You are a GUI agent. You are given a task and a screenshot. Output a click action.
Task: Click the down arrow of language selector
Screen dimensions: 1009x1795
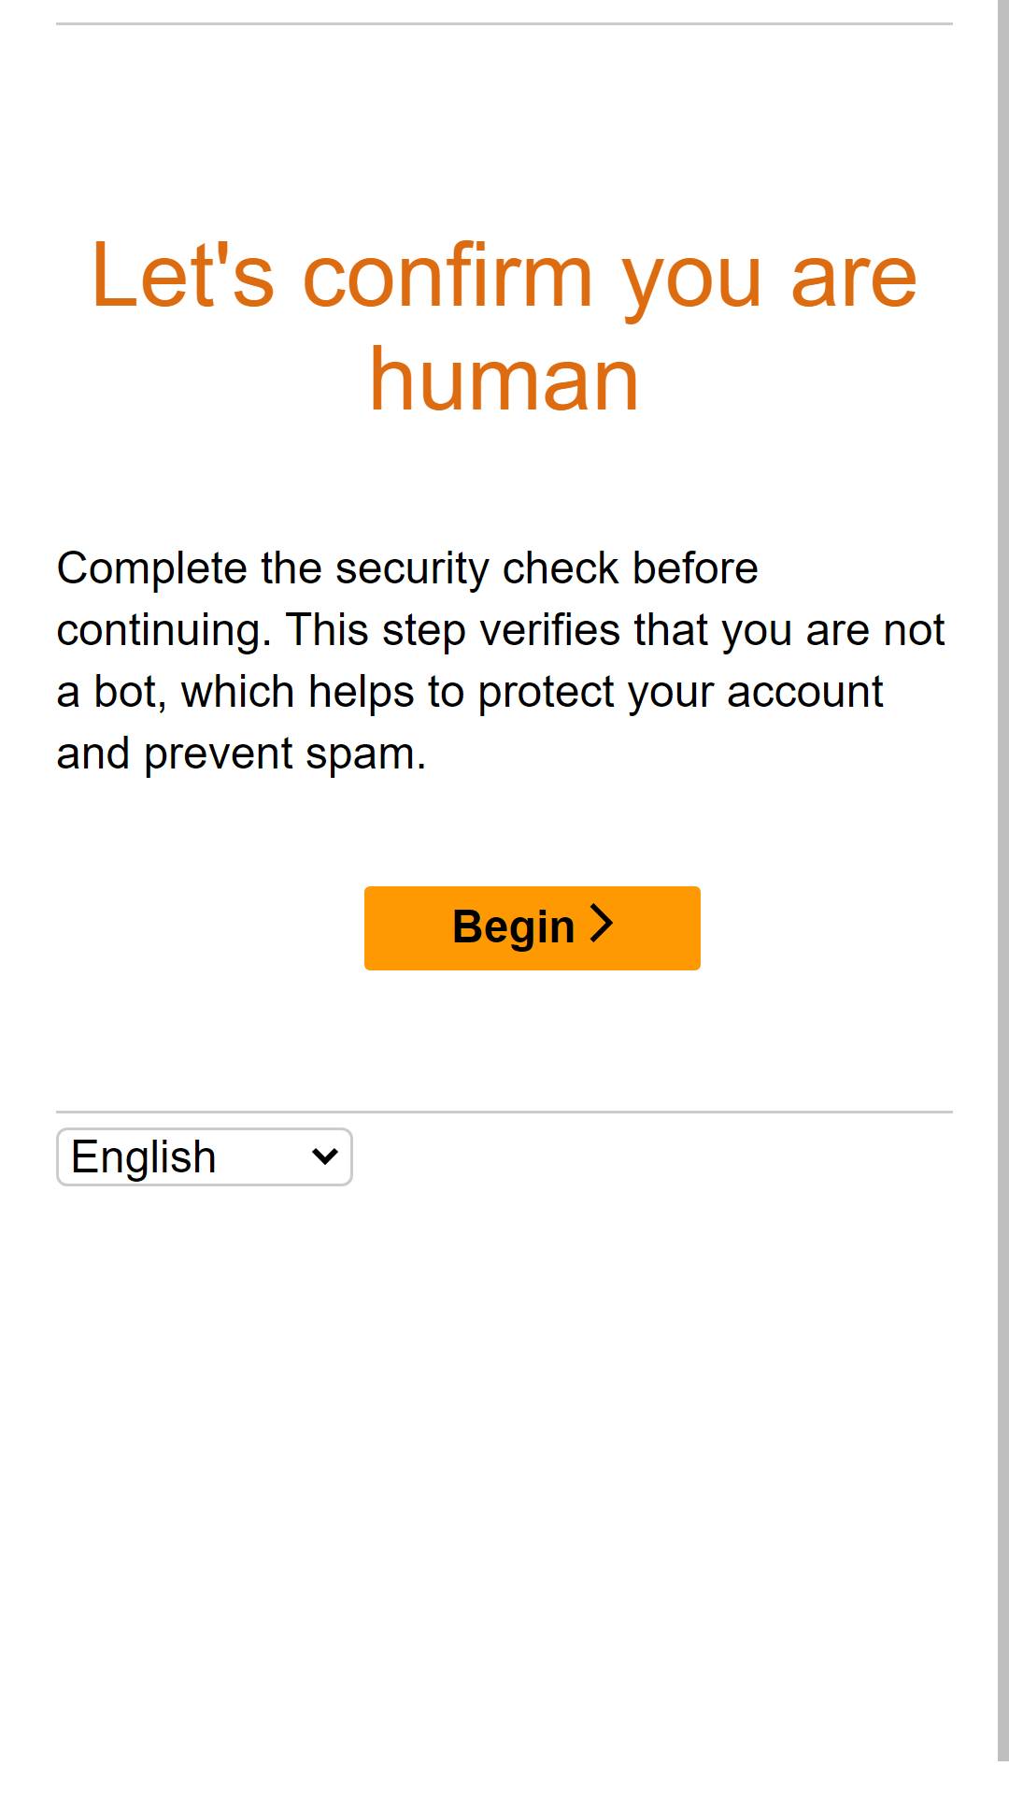coord(325,1156)
